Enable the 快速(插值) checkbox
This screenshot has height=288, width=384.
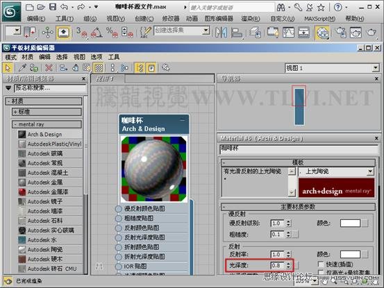click(x=320, y=264)
